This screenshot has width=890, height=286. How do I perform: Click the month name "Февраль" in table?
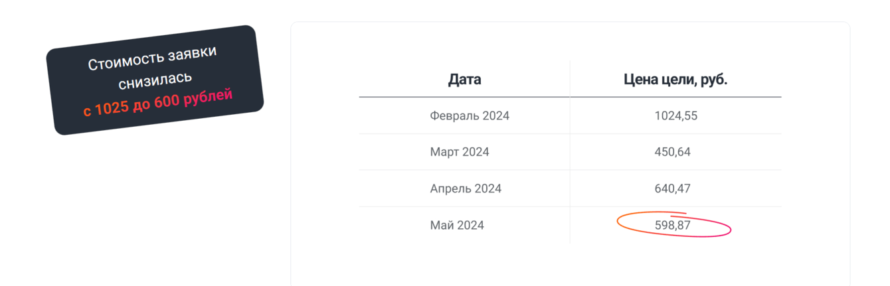coord(454,116)
